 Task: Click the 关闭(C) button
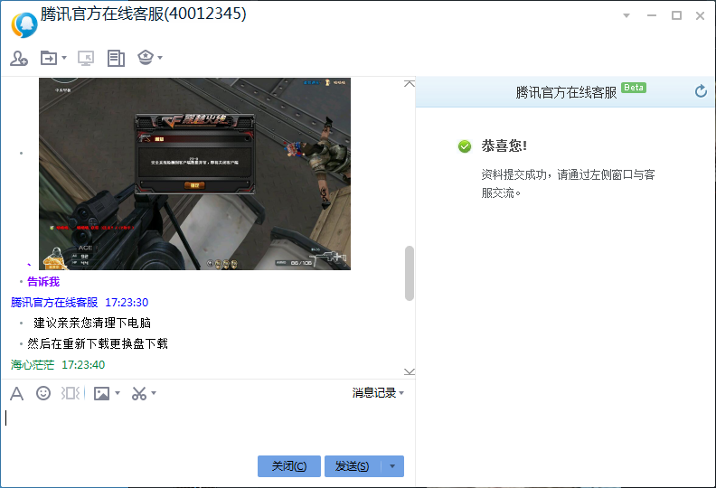pos(289,466)
